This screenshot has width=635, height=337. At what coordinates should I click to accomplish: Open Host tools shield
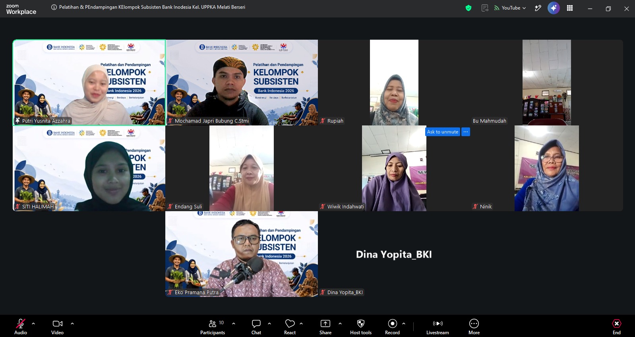pyautogui.click(x=361, y=327)
